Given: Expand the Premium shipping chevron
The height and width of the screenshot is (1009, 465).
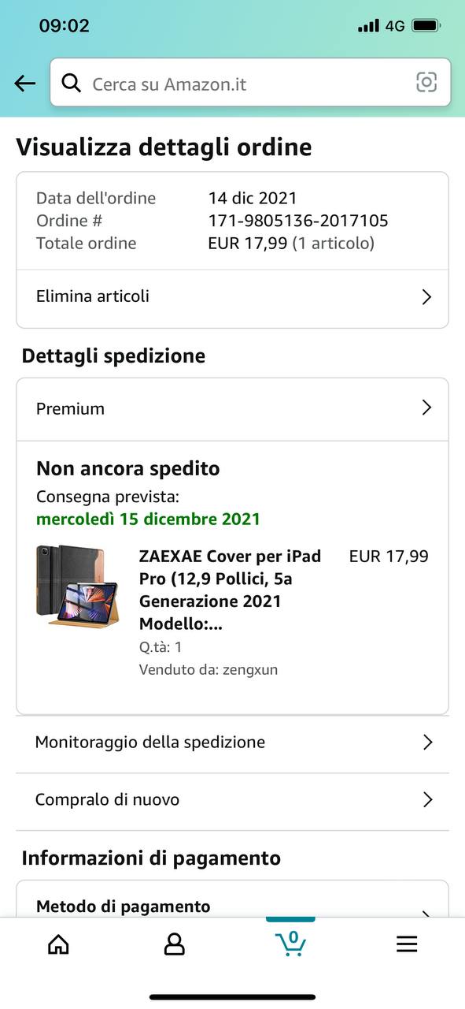Looking at the screenshot, I should pos(426,408).
